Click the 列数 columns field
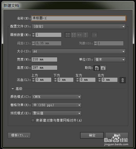The width and height of the screenshot is (136, 149). click(x=111, y=43)
